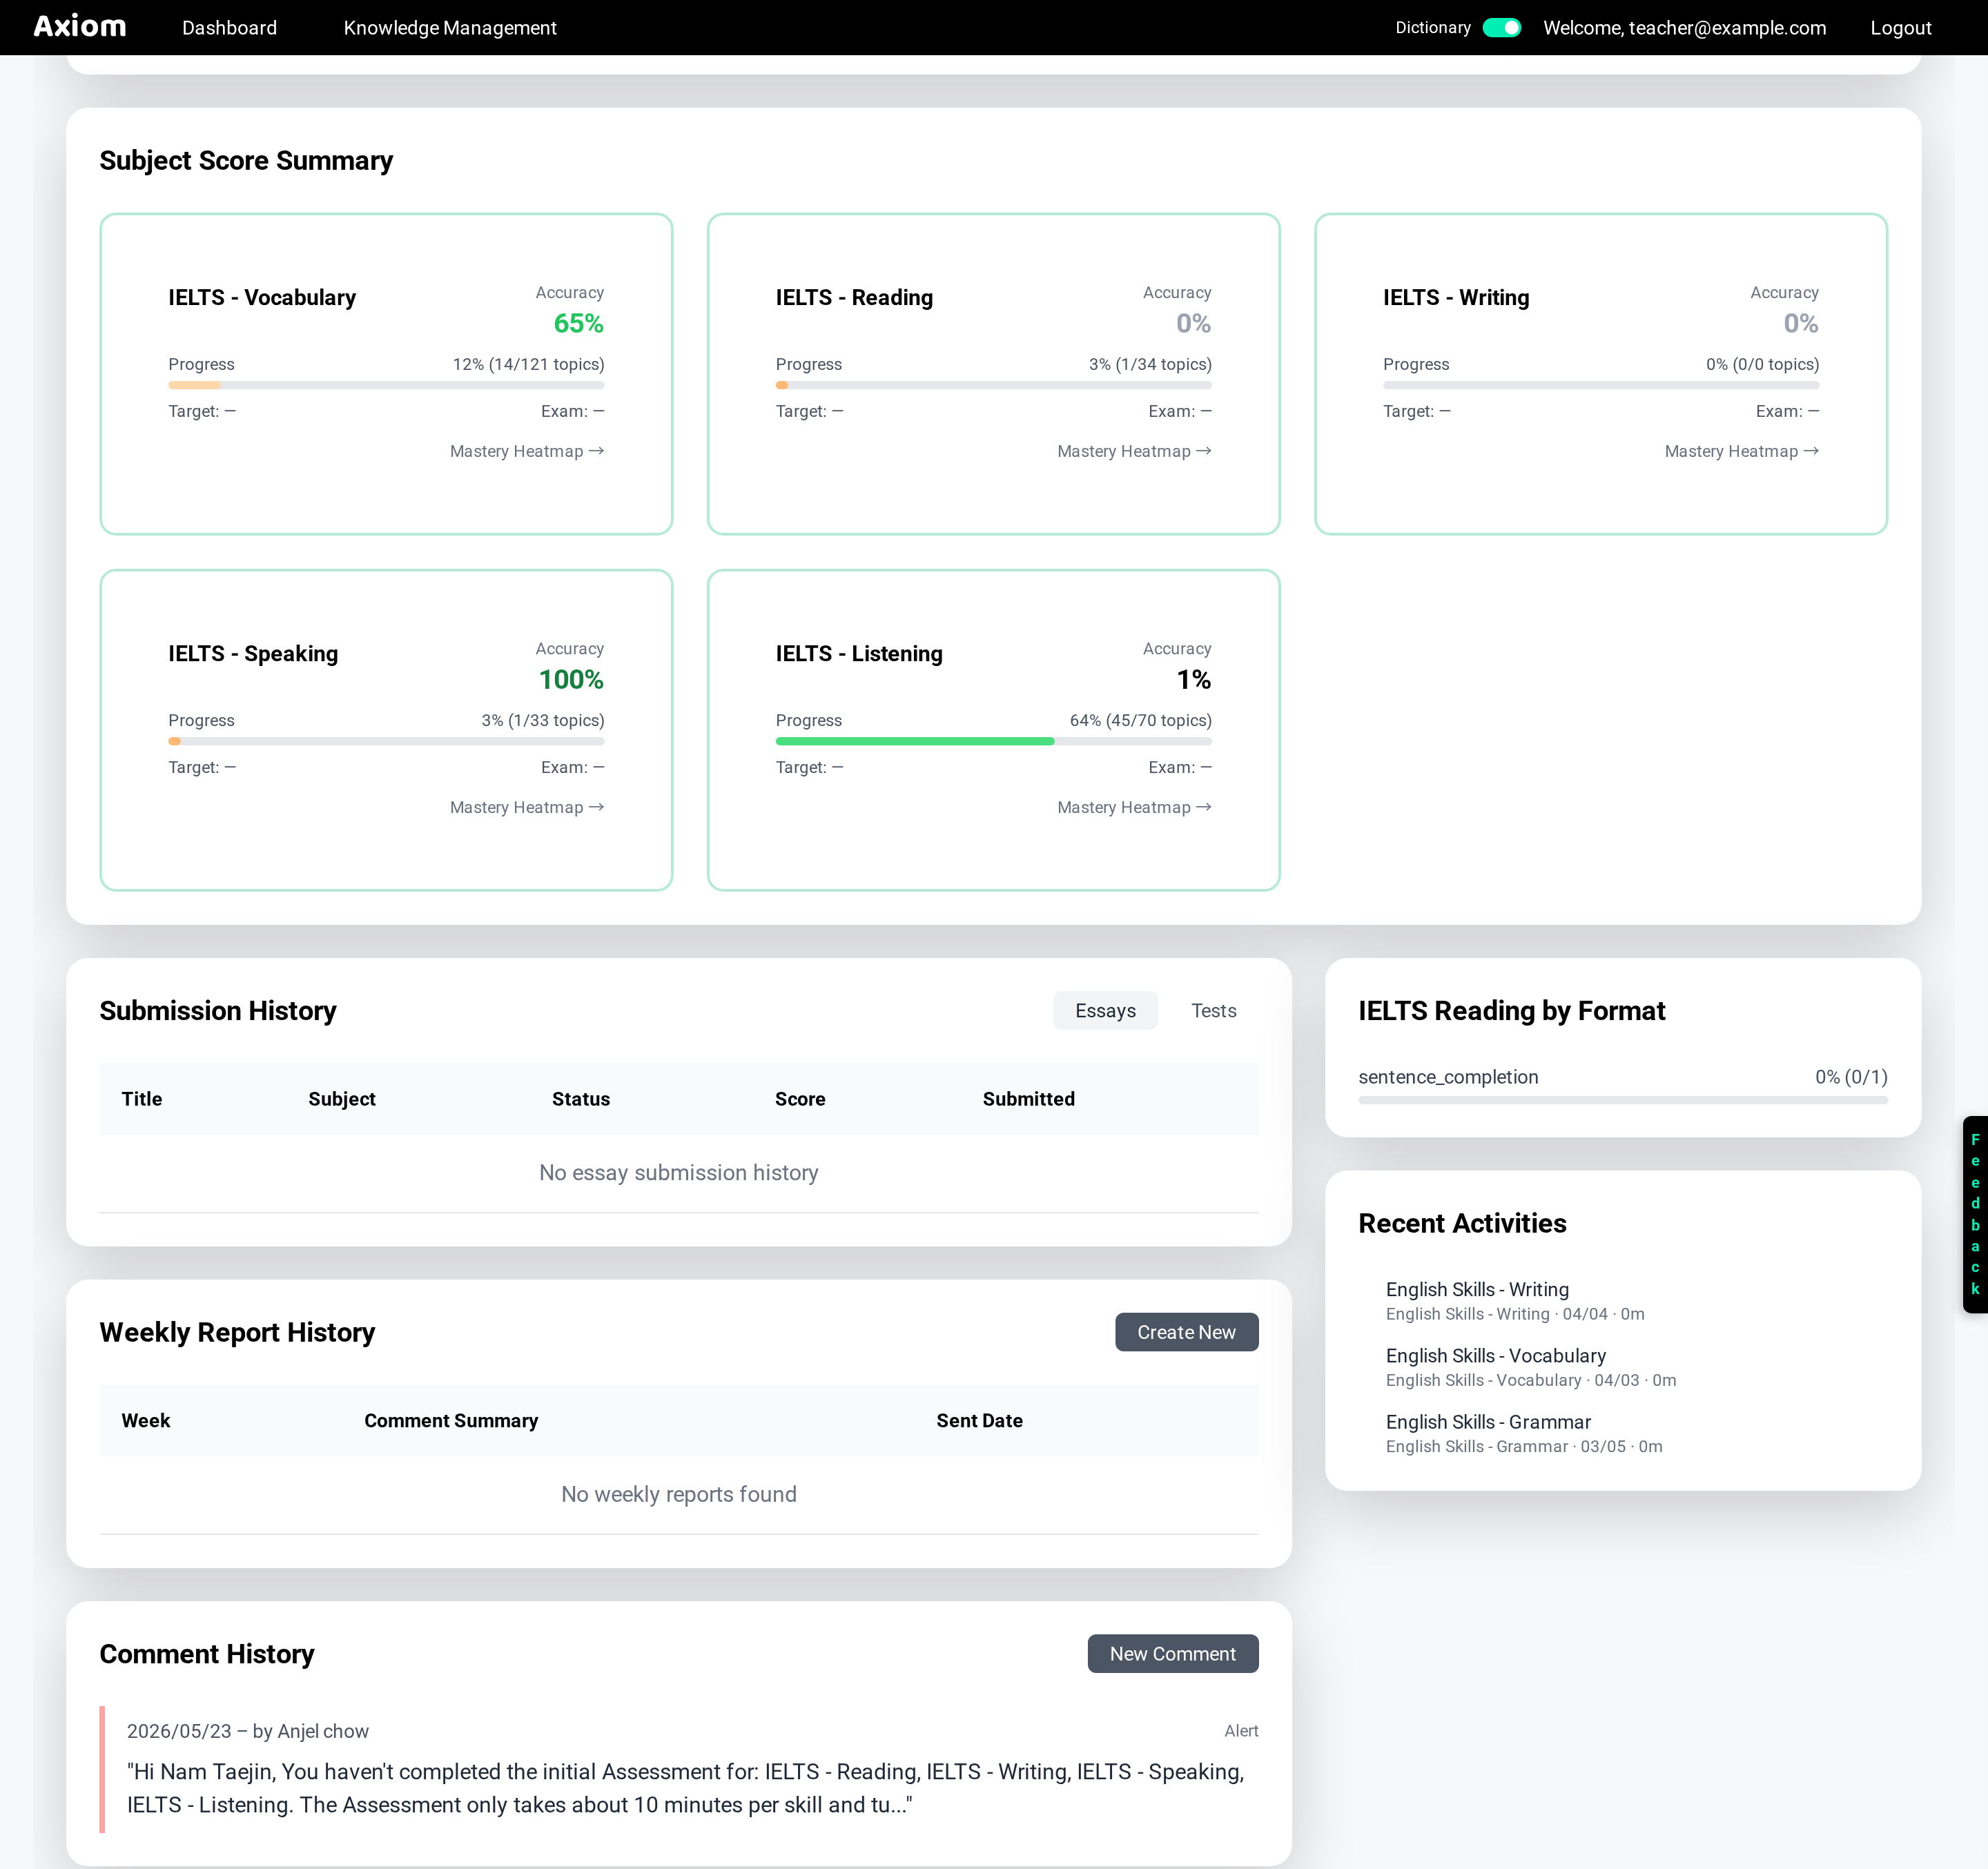Click the 0% (0/0 topics) text
Image resolution: width=1988 pixels, height=1869 pixels.
coord(1762,364)
